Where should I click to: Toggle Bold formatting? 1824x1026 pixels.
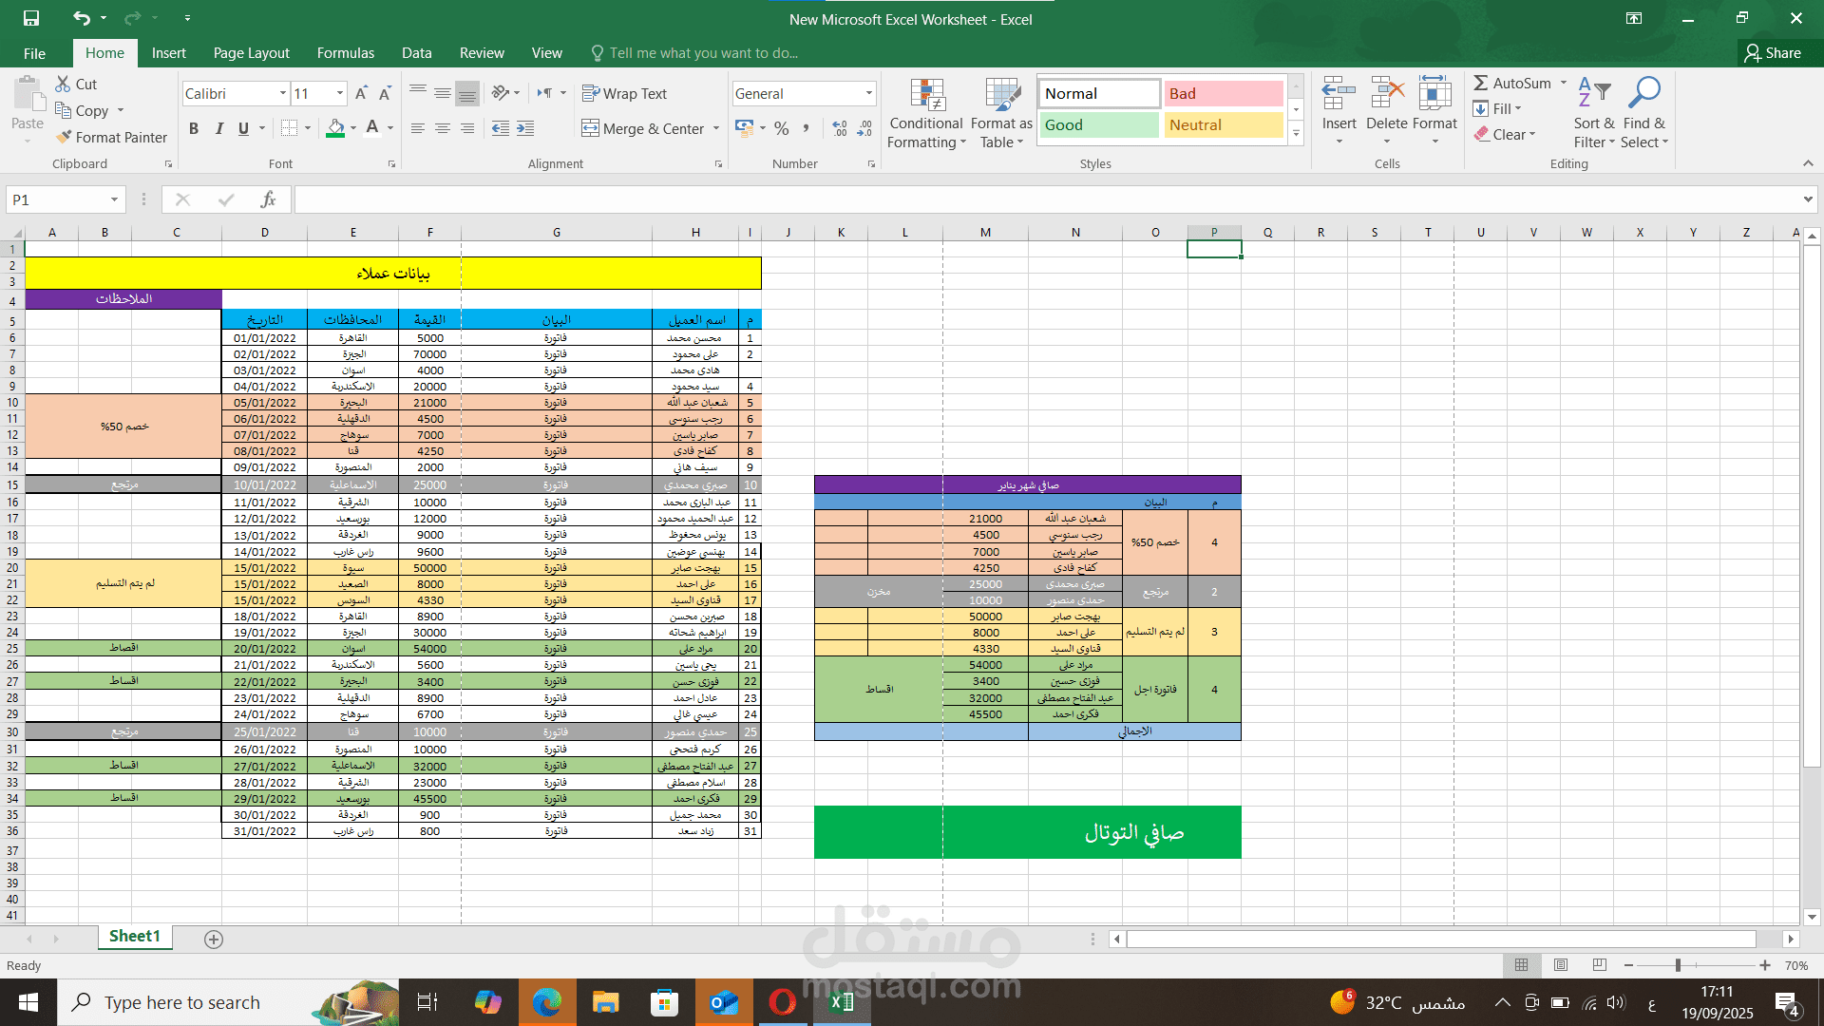point(194,127)
